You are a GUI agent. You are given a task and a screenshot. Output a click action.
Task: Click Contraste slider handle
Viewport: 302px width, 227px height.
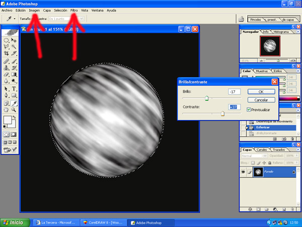pos(222,113)
